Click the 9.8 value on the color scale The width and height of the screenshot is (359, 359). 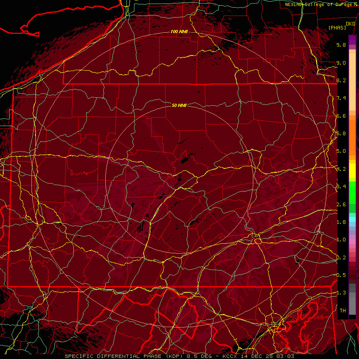(341, 45)
